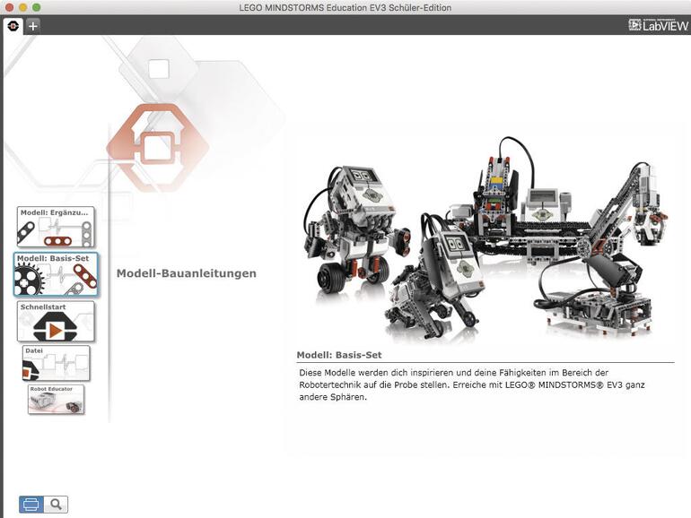
Task: Open the Lobby home tab
Action: point(13,26)
